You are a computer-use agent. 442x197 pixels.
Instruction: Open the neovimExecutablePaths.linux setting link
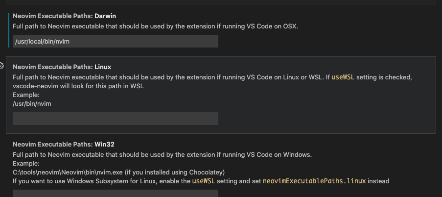(314, 181)
